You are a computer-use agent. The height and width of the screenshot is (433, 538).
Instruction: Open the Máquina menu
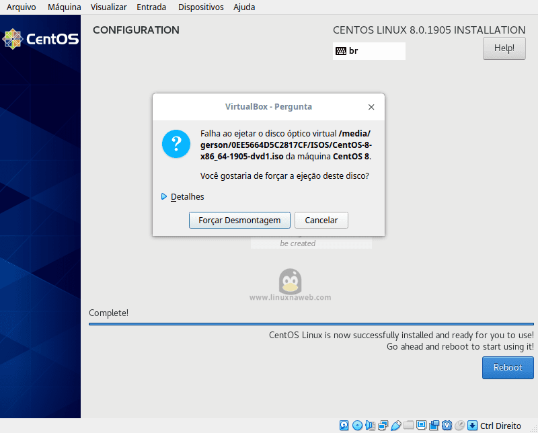coord(65,7)
